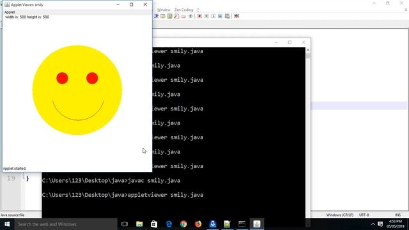409x230 pixels.
Task: Click line number 19 in the editor margin
Action: (x=11, y=178)
